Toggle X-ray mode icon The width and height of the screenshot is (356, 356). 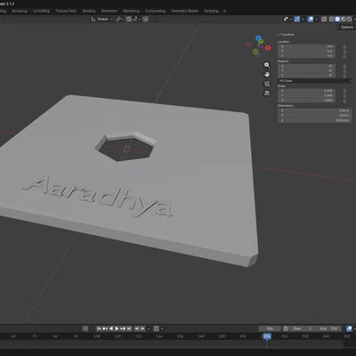point(324,19)
